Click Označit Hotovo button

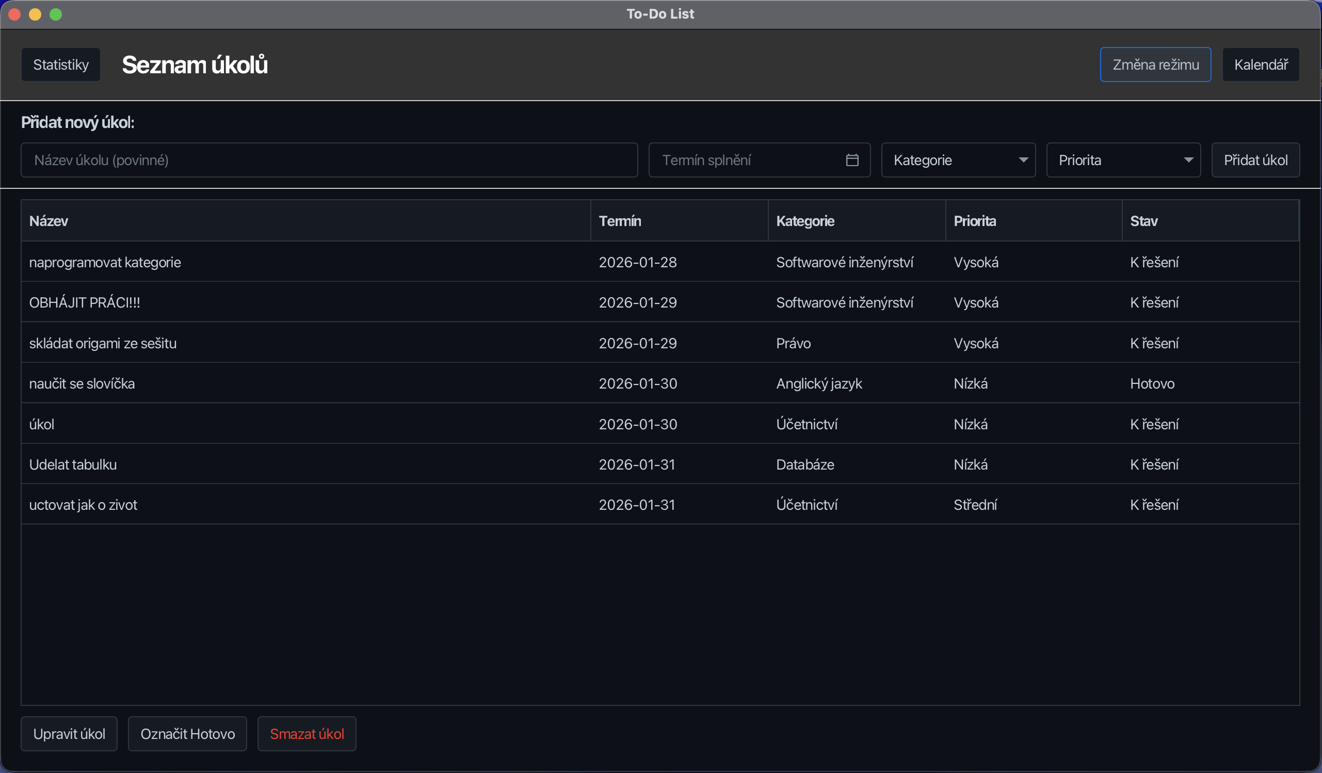187,734
